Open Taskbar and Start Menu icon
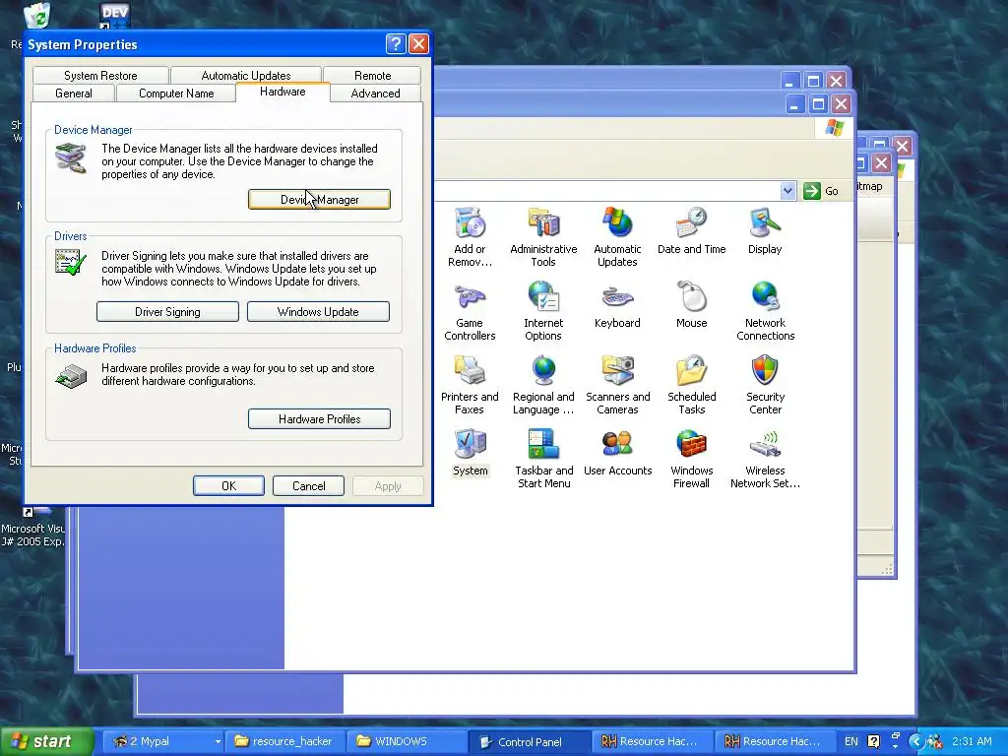Image resolution: width=1008 pixels, height=756 pixels. click(x=543, y=458)
